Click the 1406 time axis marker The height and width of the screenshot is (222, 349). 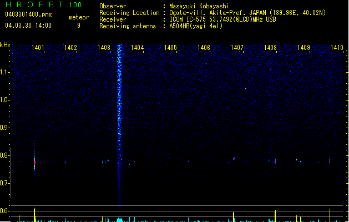(204, 48)
